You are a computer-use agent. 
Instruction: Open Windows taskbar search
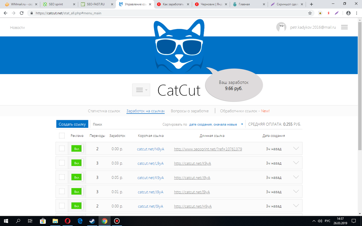click(18, 221)
